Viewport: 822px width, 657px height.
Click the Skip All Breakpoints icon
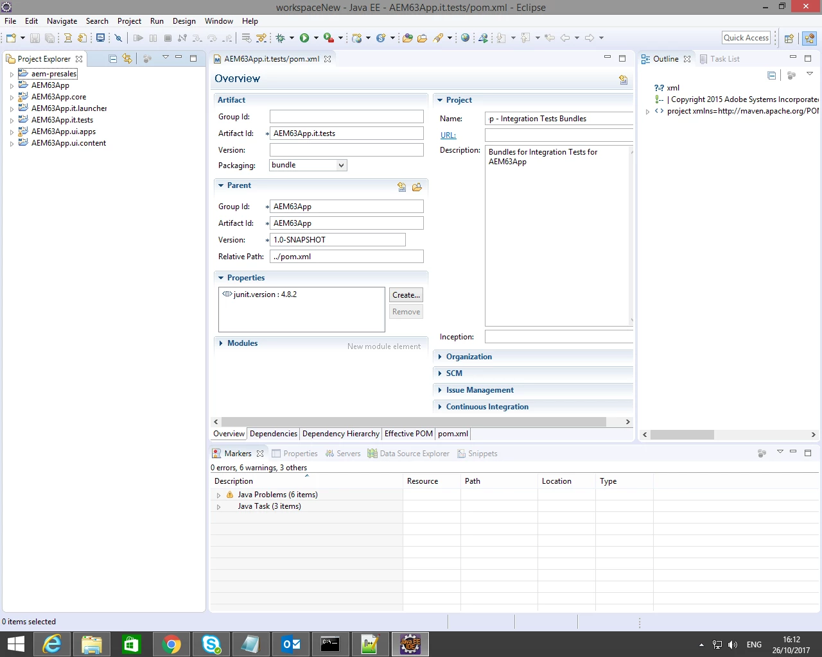(x=118, y=38)
